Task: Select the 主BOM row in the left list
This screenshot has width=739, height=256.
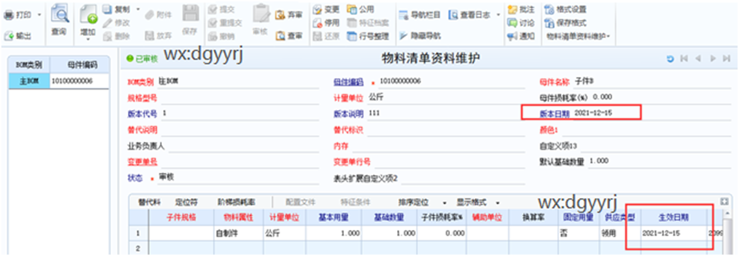Action: pyautogui.click(x=59, y=81)
